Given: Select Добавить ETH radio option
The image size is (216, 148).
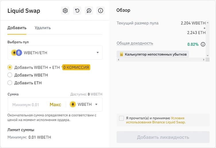Looking at the screenshot, I should pos(10,83).
